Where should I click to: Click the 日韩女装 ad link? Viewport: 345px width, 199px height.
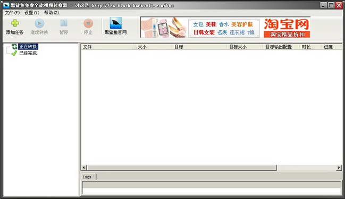tap(204, 32)
